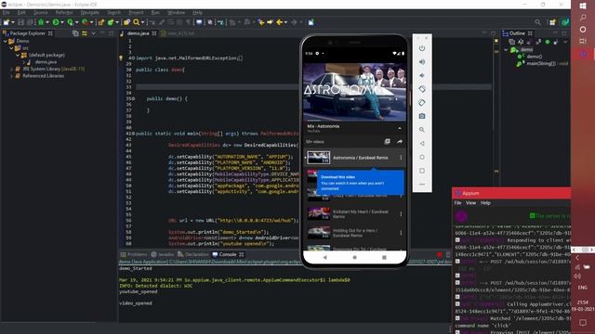Terminate the console with the red square
Viewport: 595px width, 334px height.
coord(440,254)
